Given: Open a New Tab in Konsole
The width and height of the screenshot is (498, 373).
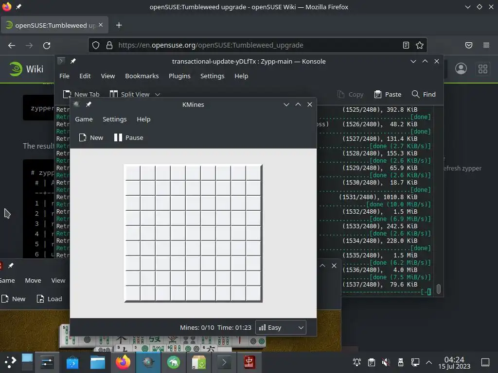Looking at the screenshot, I should pos(81,95).
